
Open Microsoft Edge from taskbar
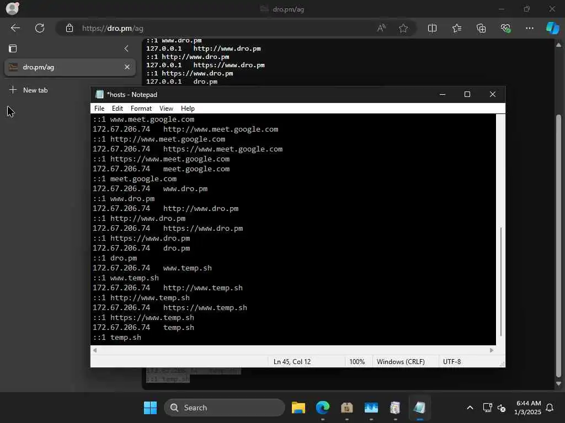(322, 408)
